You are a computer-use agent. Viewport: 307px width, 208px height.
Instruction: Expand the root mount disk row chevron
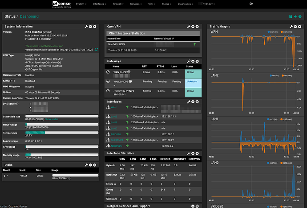click(4, 176)
